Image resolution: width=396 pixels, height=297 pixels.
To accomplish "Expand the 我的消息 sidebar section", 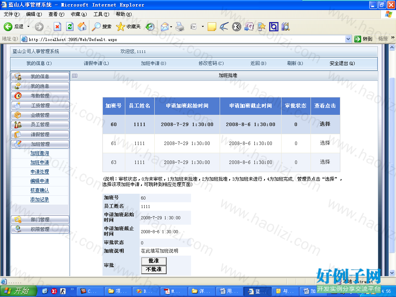I will [40, 86].
